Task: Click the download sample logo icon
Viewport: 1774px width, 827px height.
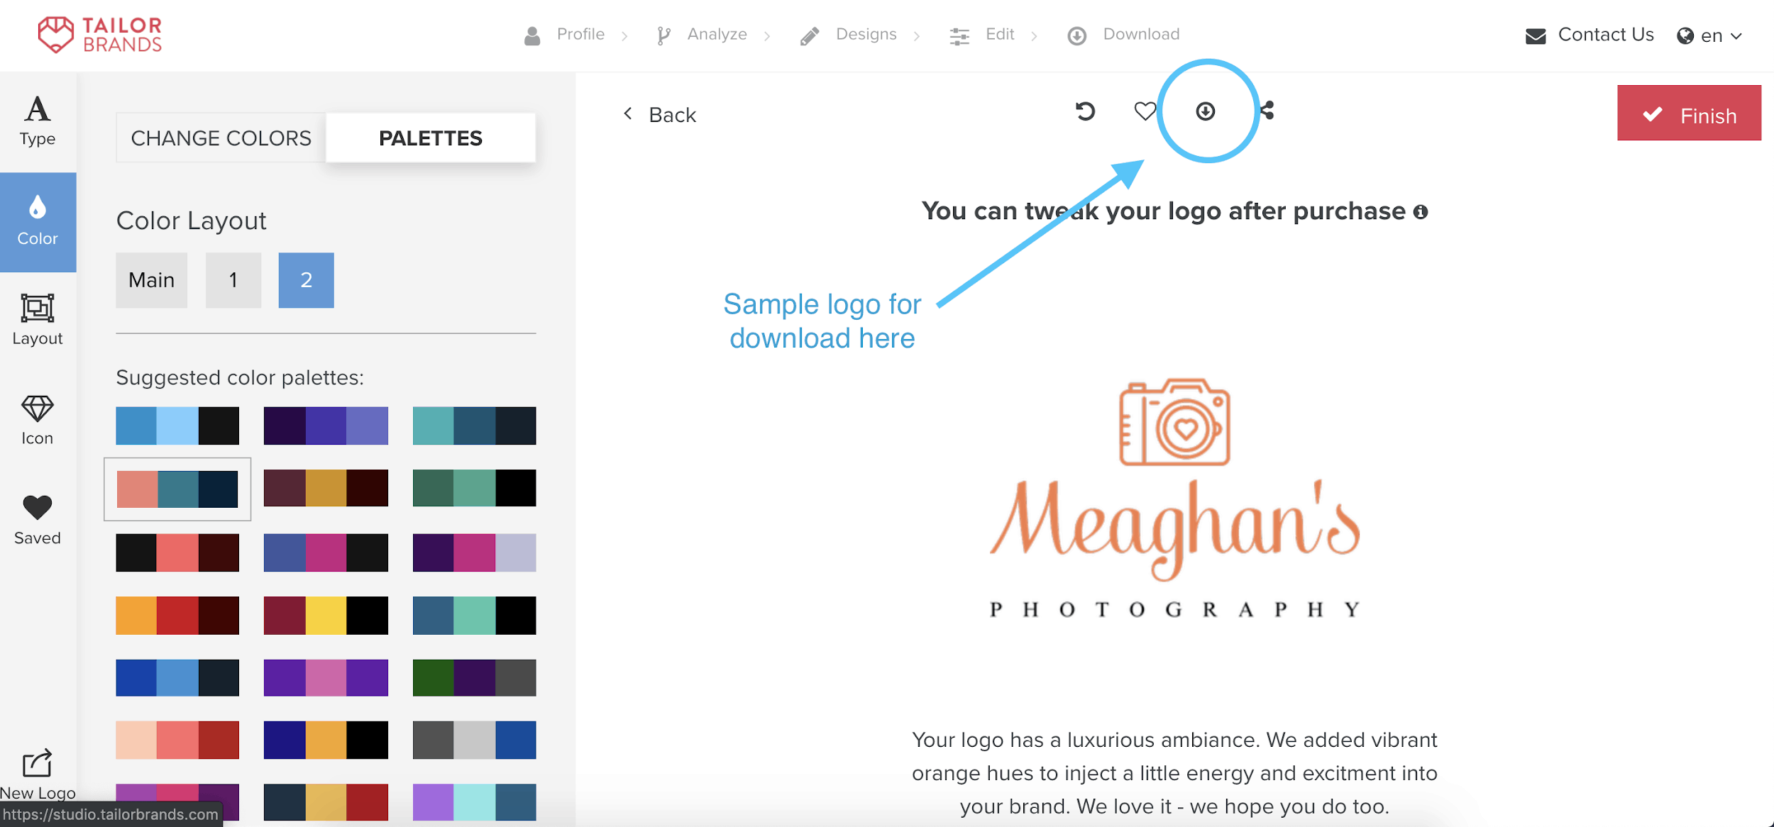Action: click(1205, 110)
